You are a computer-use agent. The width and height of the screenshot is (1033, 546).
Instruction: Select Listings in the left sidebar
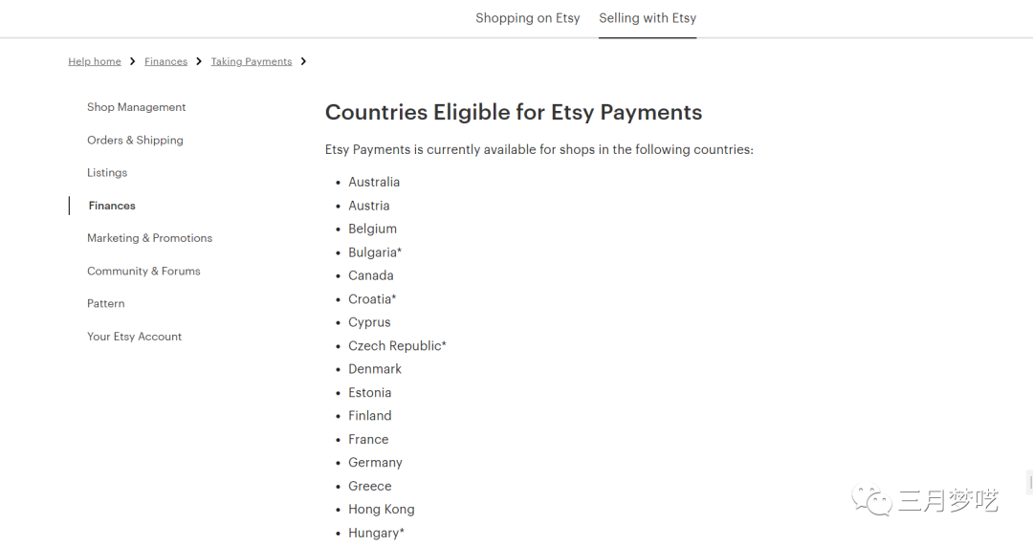coord(107,173)
